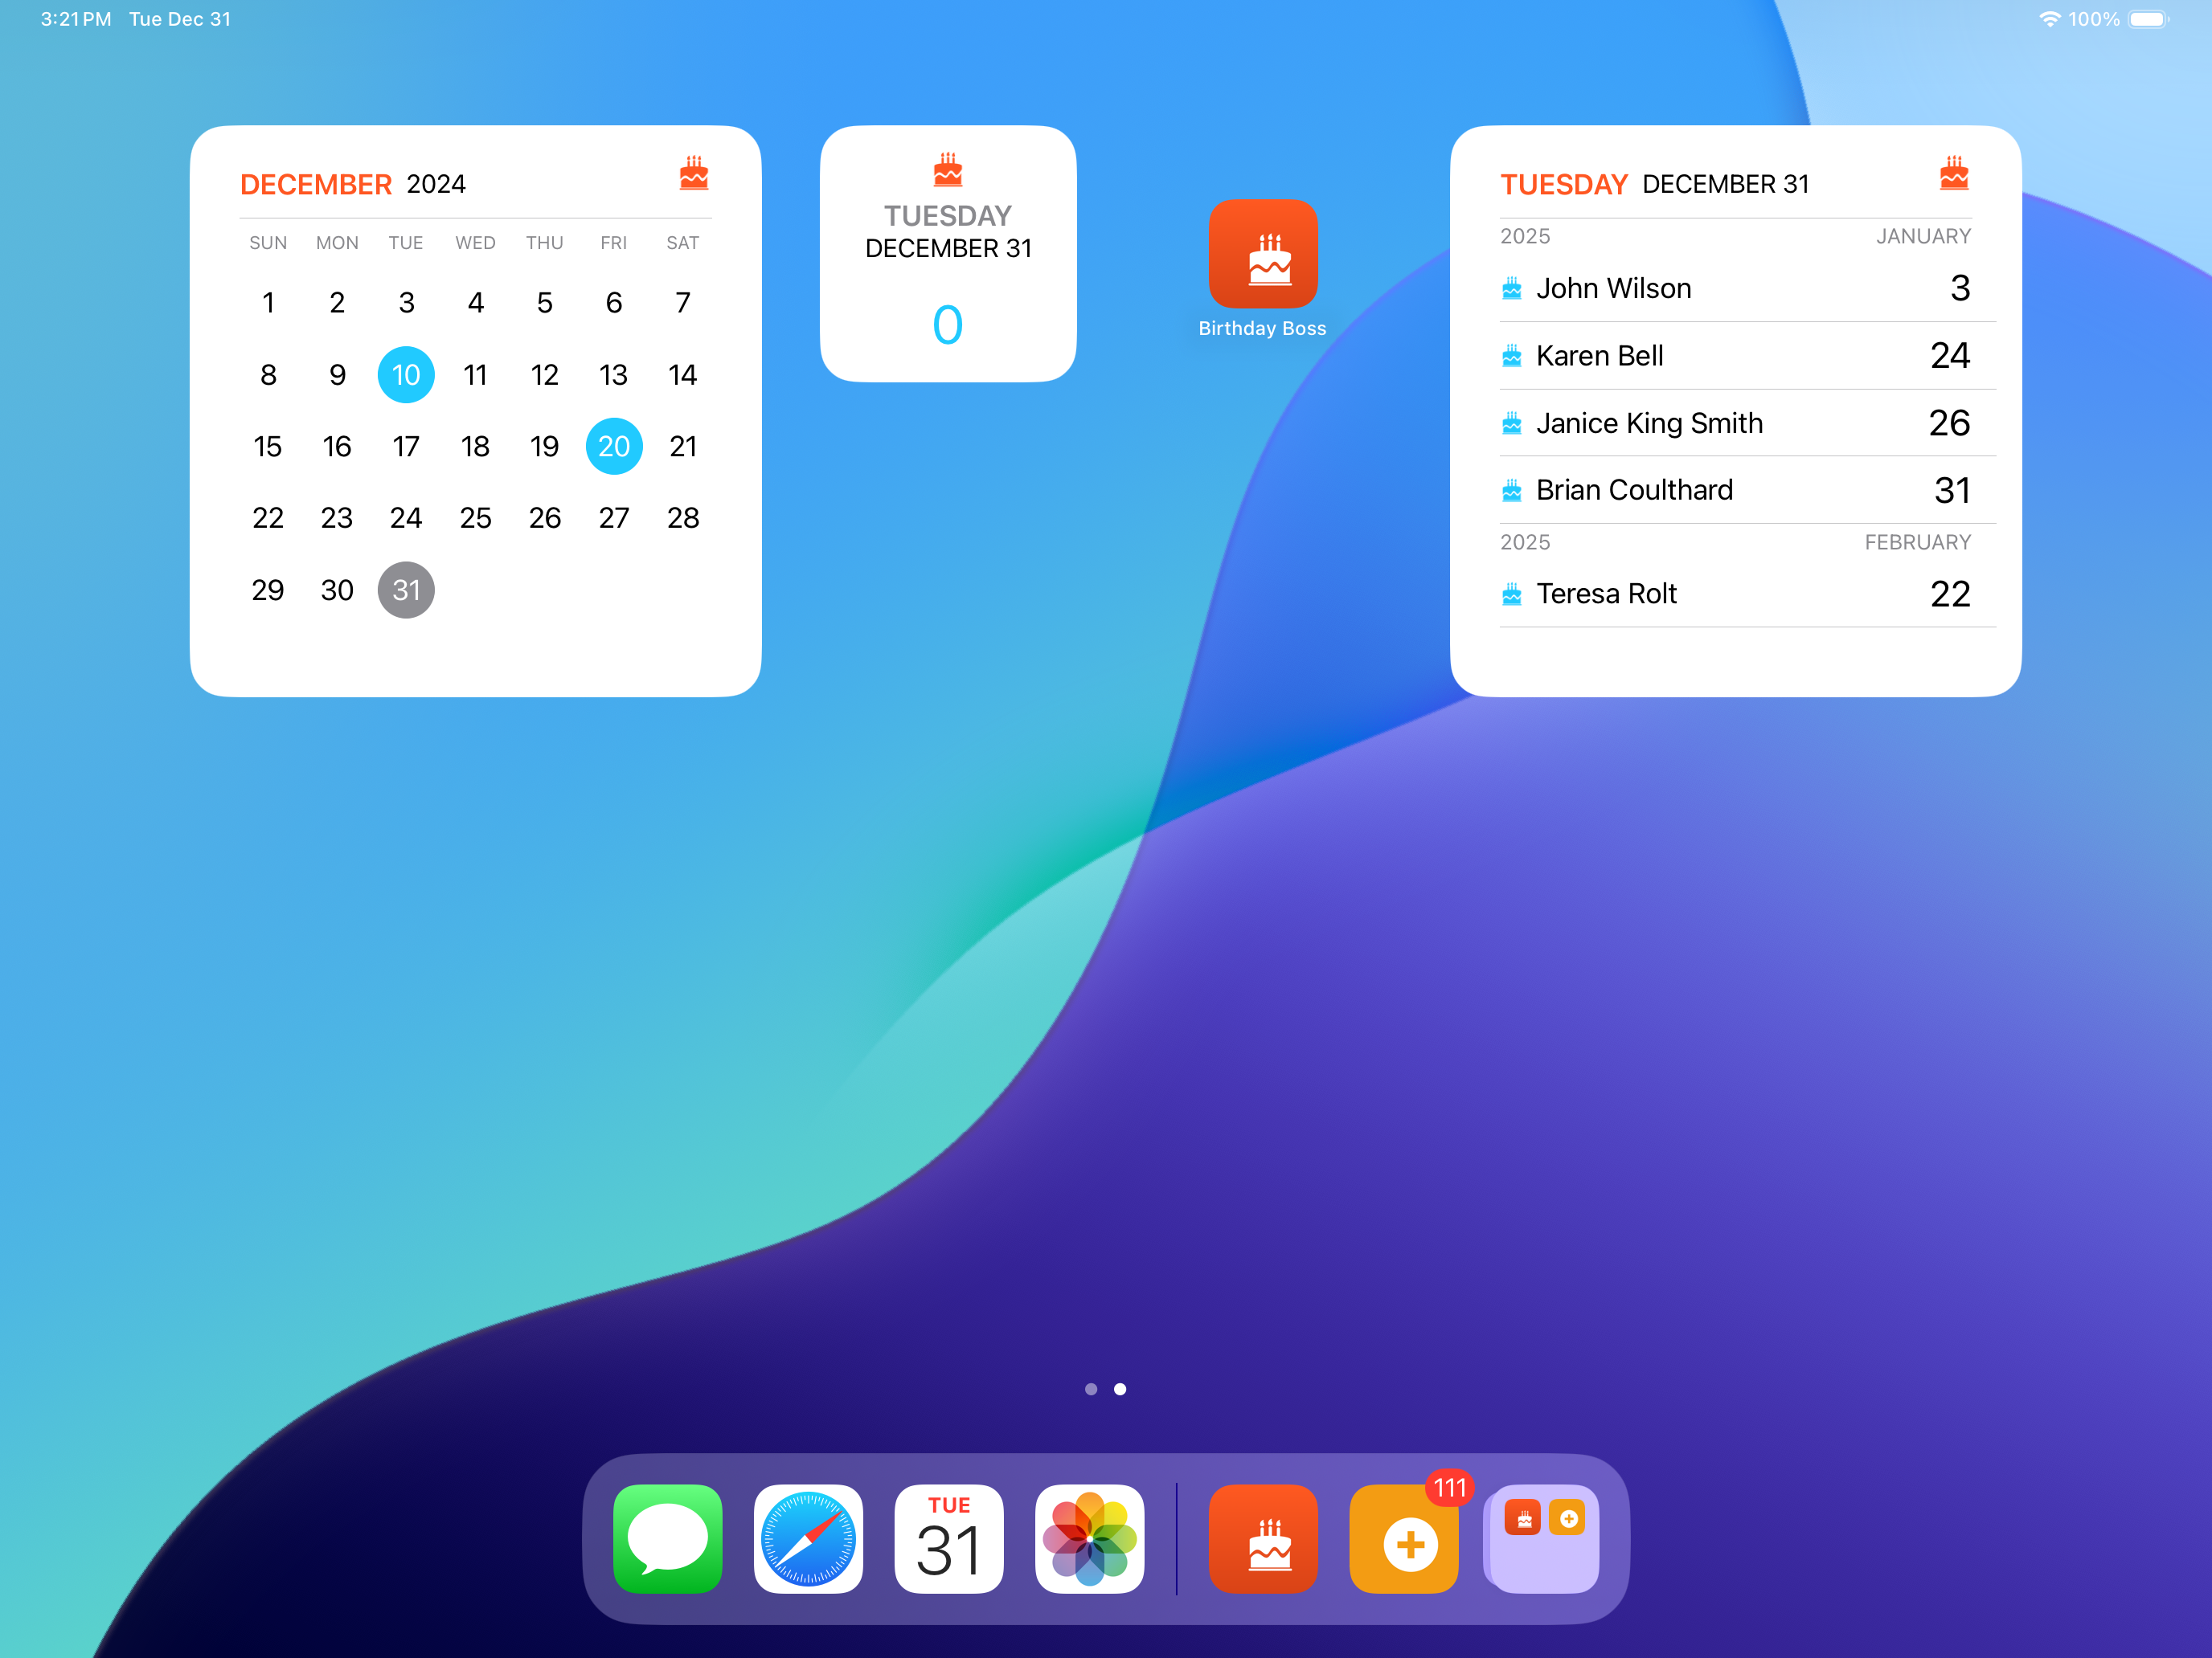
Task: Tap the blue 0 count in small widget
Action: [x=948, y=325]
